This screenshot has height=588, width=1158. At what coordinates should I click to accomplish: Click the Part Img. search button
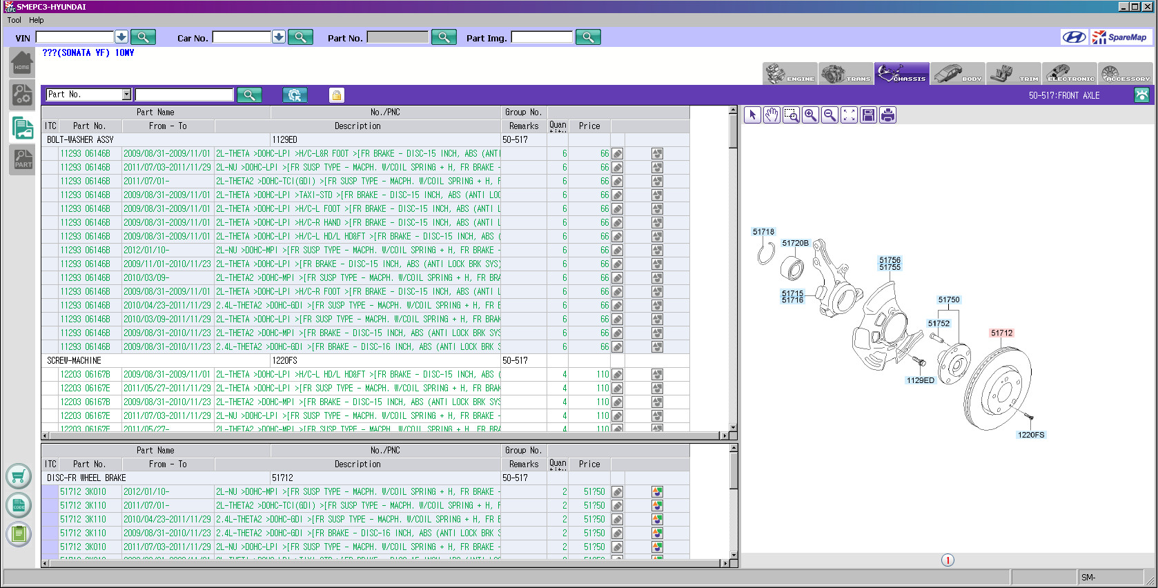(x=588, y=37)
